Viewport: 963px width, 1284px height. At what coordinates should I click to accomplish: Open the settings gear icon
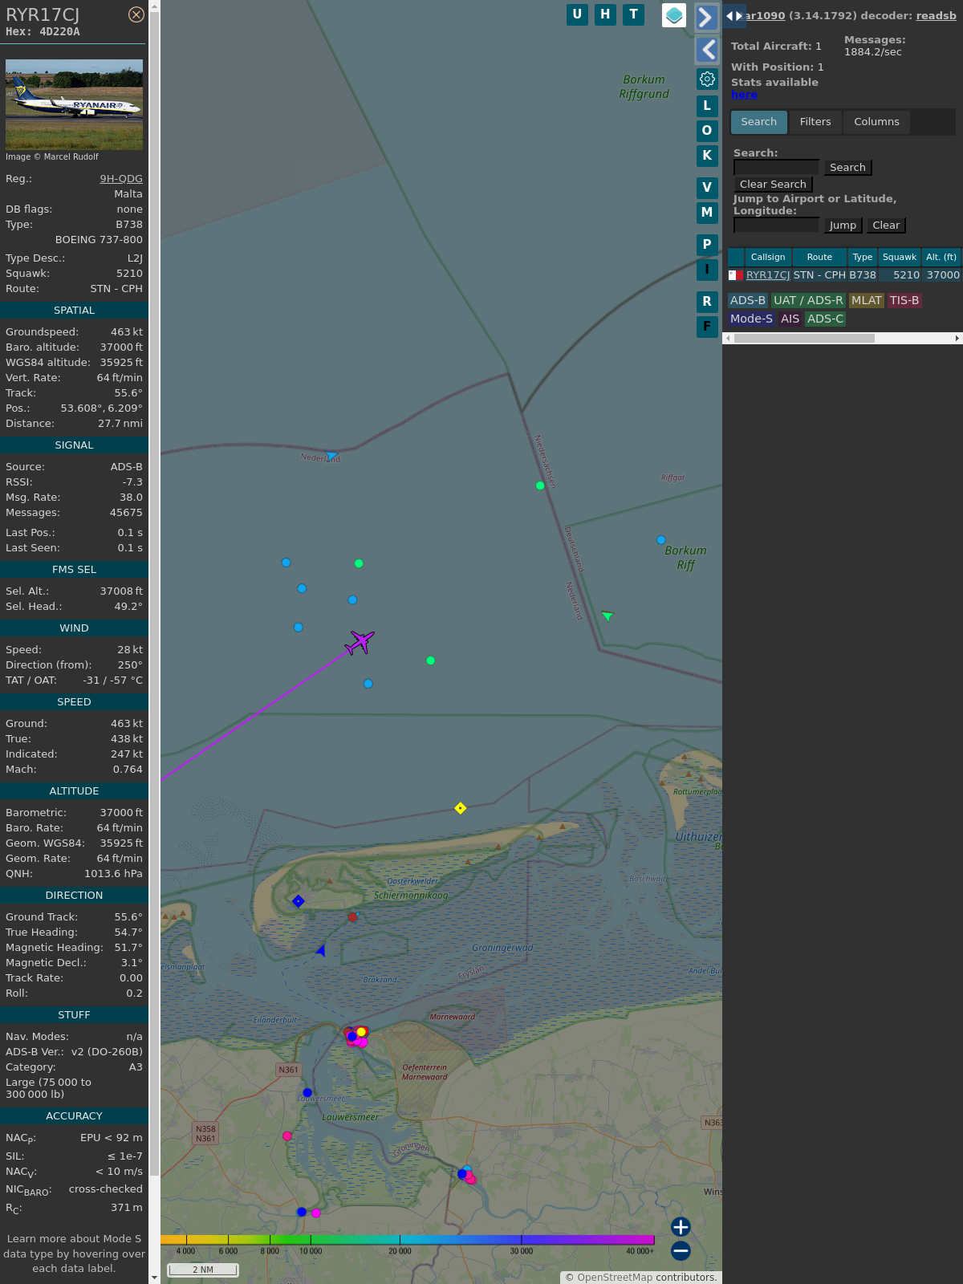(707, 79)
